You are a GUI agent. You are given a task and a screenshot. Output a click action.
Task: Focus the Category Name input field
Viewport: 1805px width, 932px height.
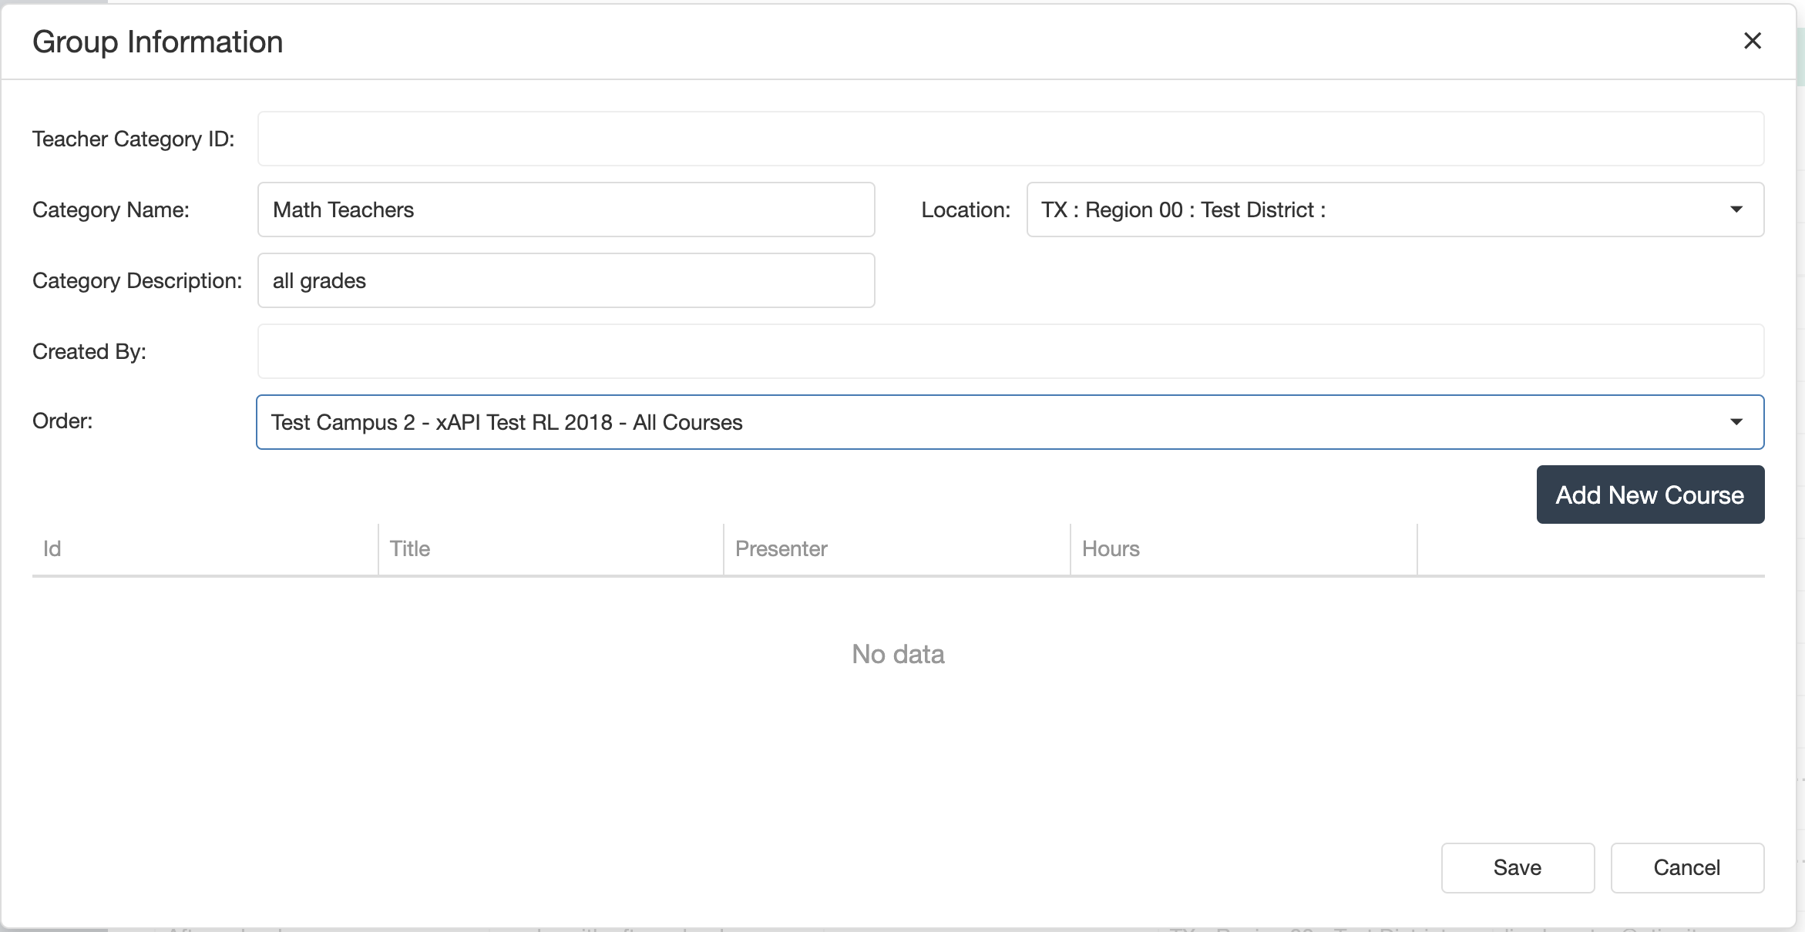pyautogui.click(x=566, y=210)
